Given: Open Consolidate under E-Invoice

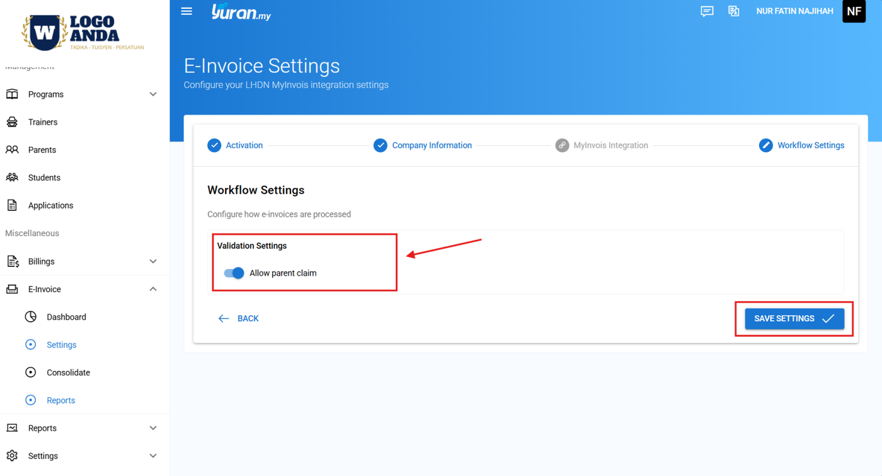Looking at the screenshot, I should pyautogui.click(x=68, y=373).
